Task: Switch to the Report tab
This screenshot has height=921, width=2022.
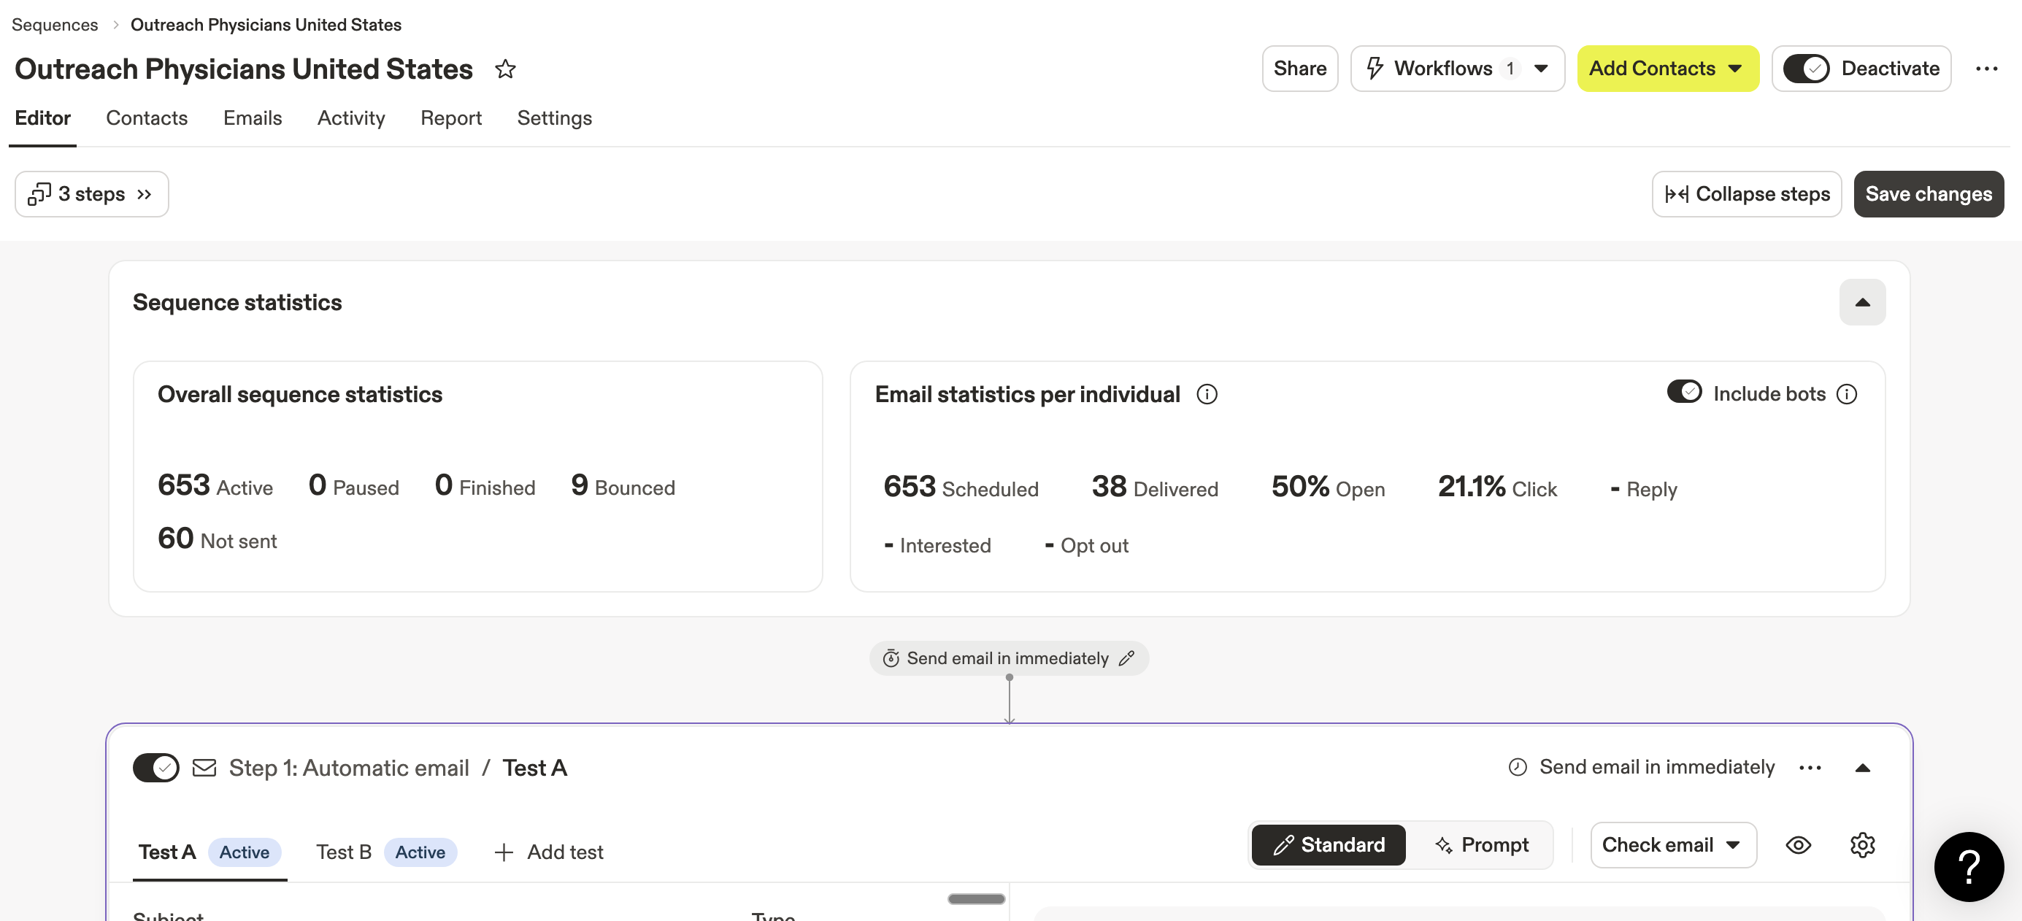Action: tap(451, 117)
